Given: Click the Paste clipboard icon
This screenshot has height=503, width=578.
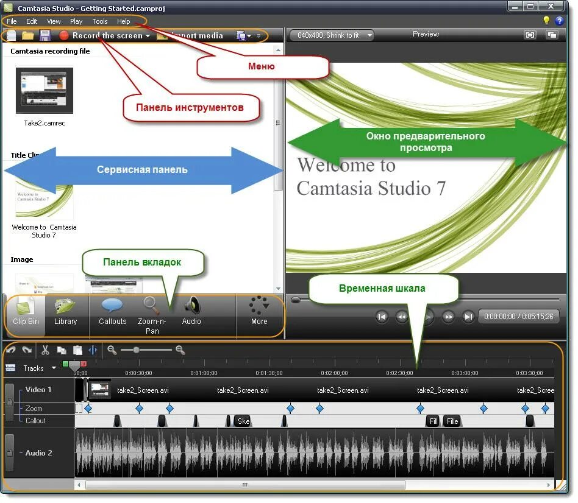Looking at the screenshot, I should (77, 350).
